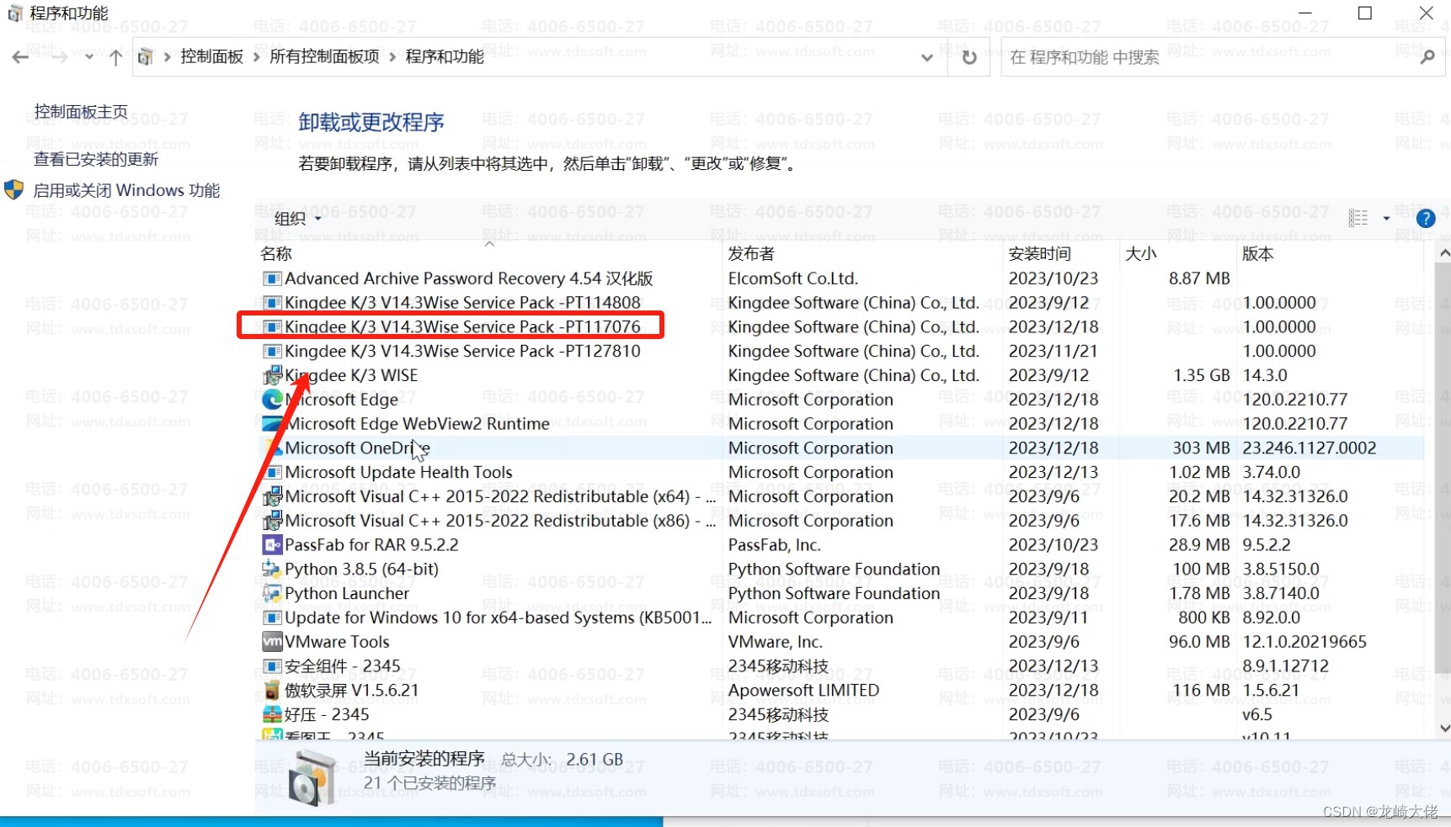Open 启用或关闭 Windows 功能 link

tap(126, 190)
